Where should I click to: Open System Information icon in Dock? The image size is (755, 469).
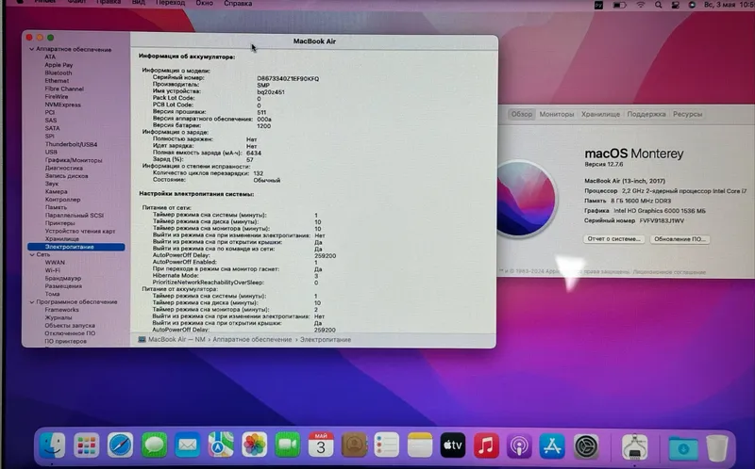[x=634, y=447]
